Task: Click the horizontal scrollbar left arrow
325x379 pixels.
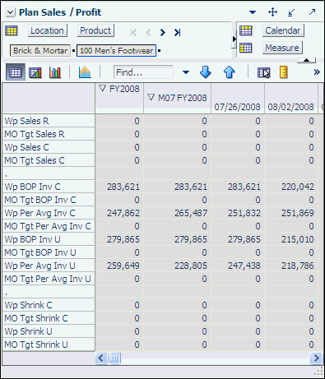Action: pyautogui.click(x=101, y=358)
